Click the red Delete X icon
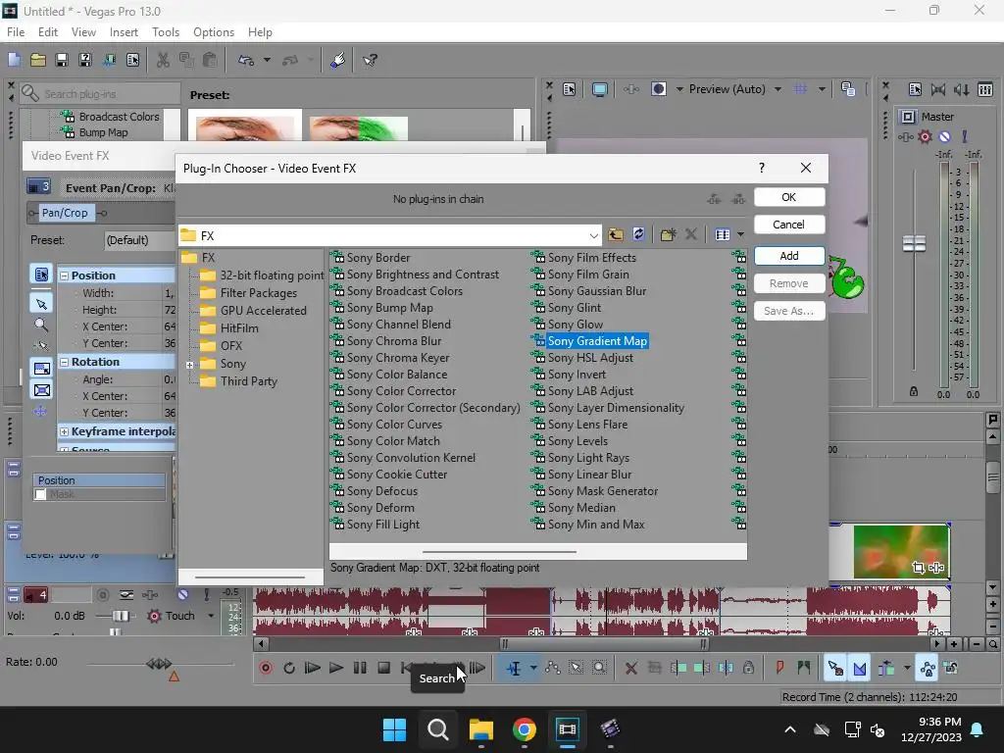This screenshot has width=1004, height=753. [630, 668]
